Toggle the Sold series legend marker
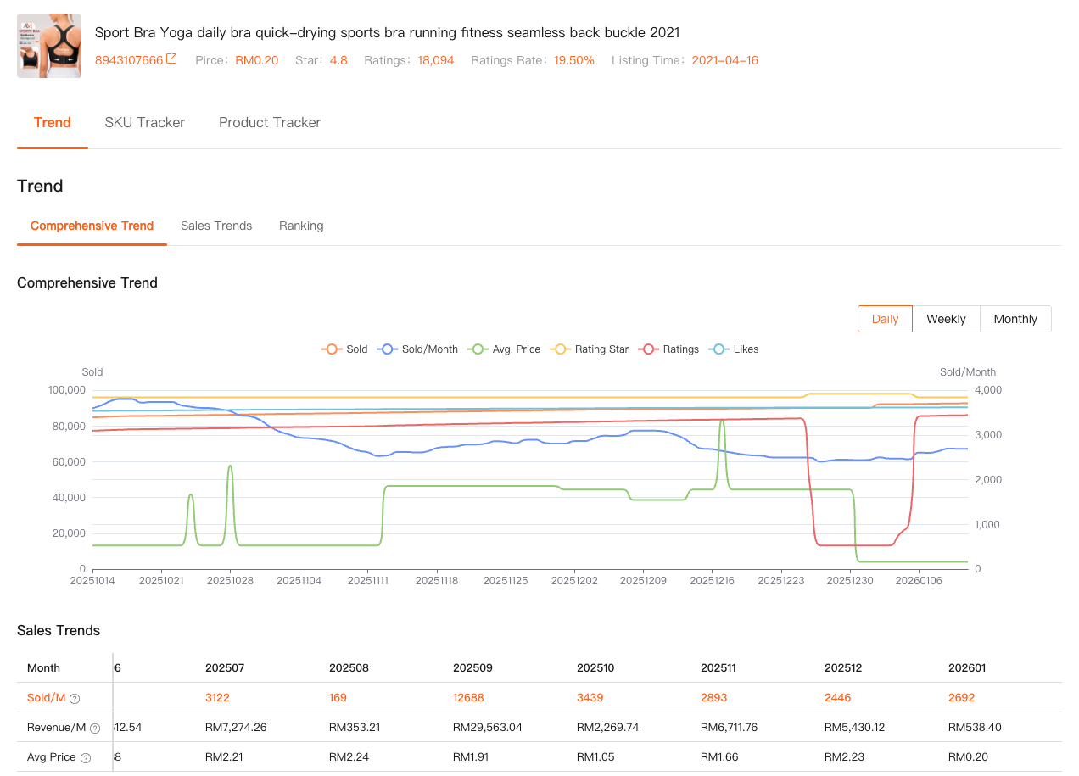The width and height of the screenshot is (1079, 776). [x=331, y=349]
